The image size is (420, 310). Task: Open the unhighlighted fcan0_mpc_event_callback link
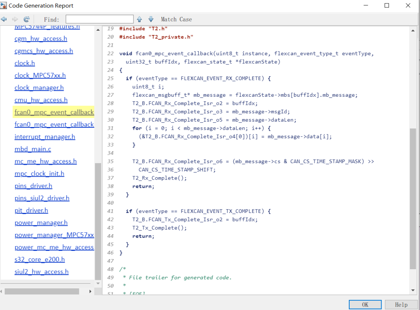(54, 124)
